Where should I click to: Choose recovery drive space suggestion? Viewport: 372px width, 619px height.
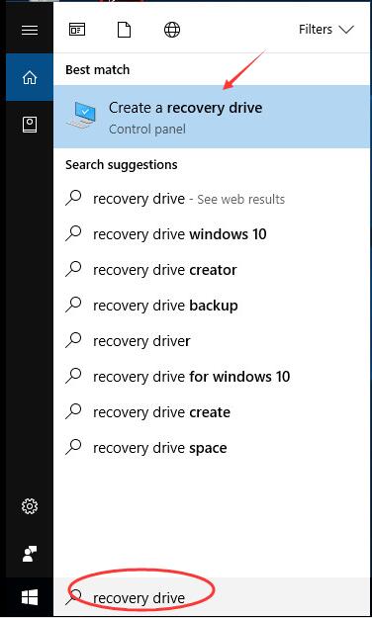pyautogui.click(x=212, y=448)
